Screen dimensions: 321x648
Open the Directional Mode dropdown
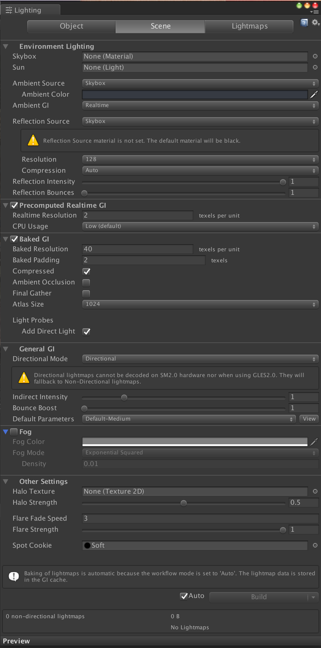click(200, 359)
